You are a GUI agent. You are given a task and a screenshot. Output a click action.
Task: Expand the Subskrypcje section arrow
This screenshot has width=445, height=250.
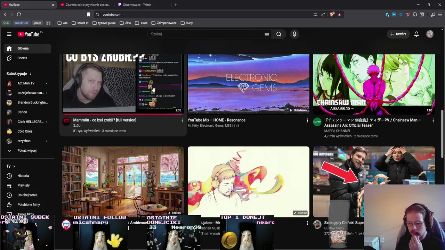[30, 74]
